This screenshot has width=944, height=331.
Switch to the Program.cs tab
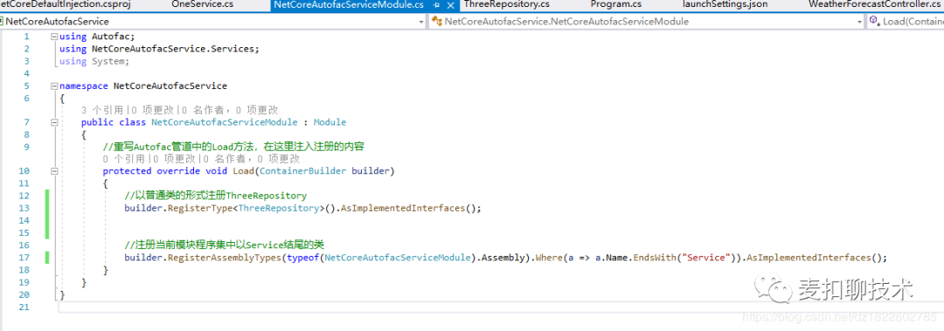pos(616,5)
